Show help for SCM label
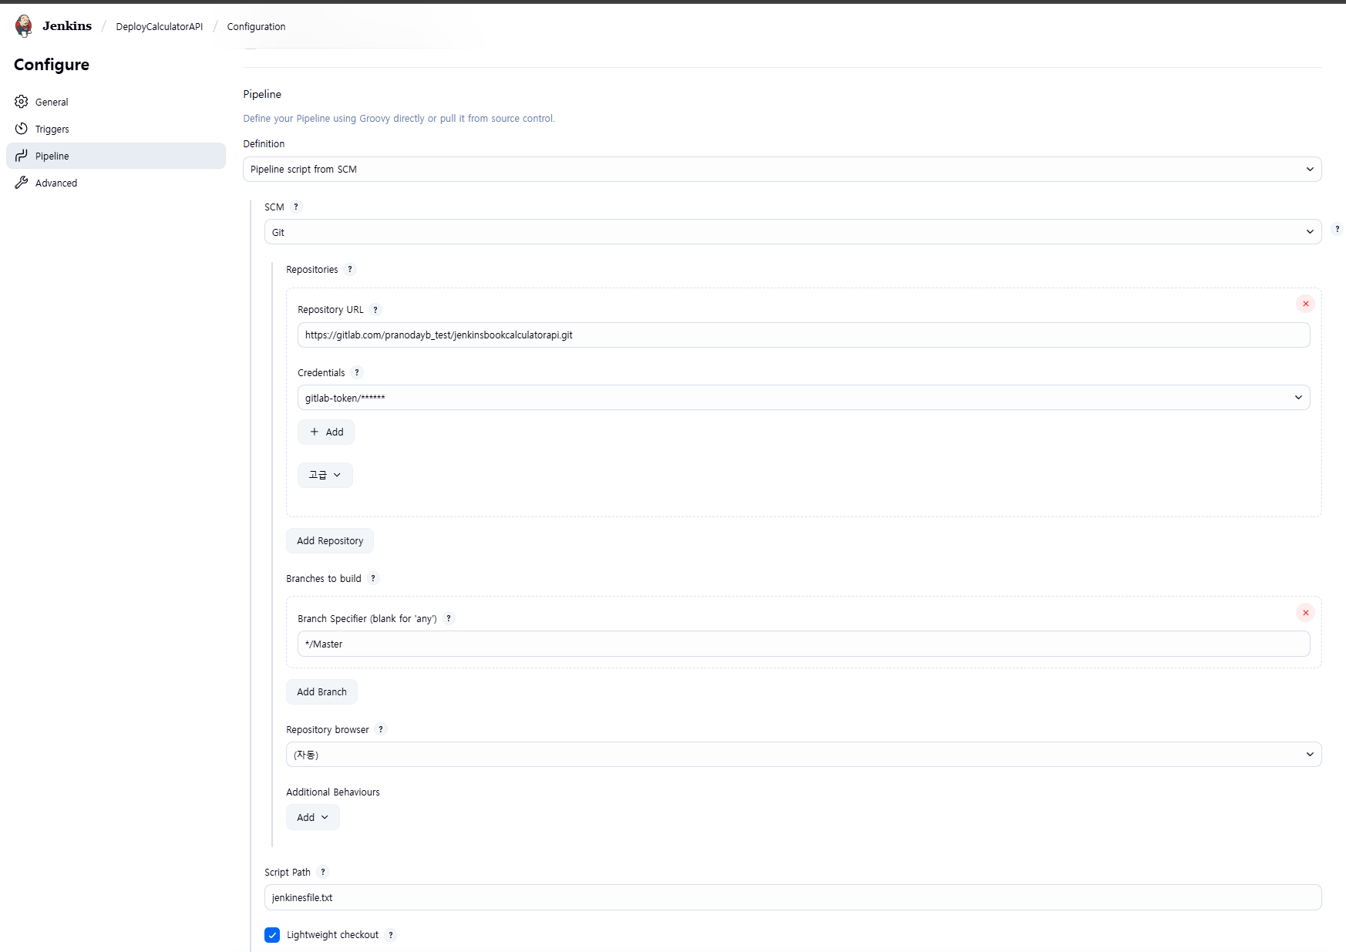This screenshot has height=952, width=1346. 296,207
